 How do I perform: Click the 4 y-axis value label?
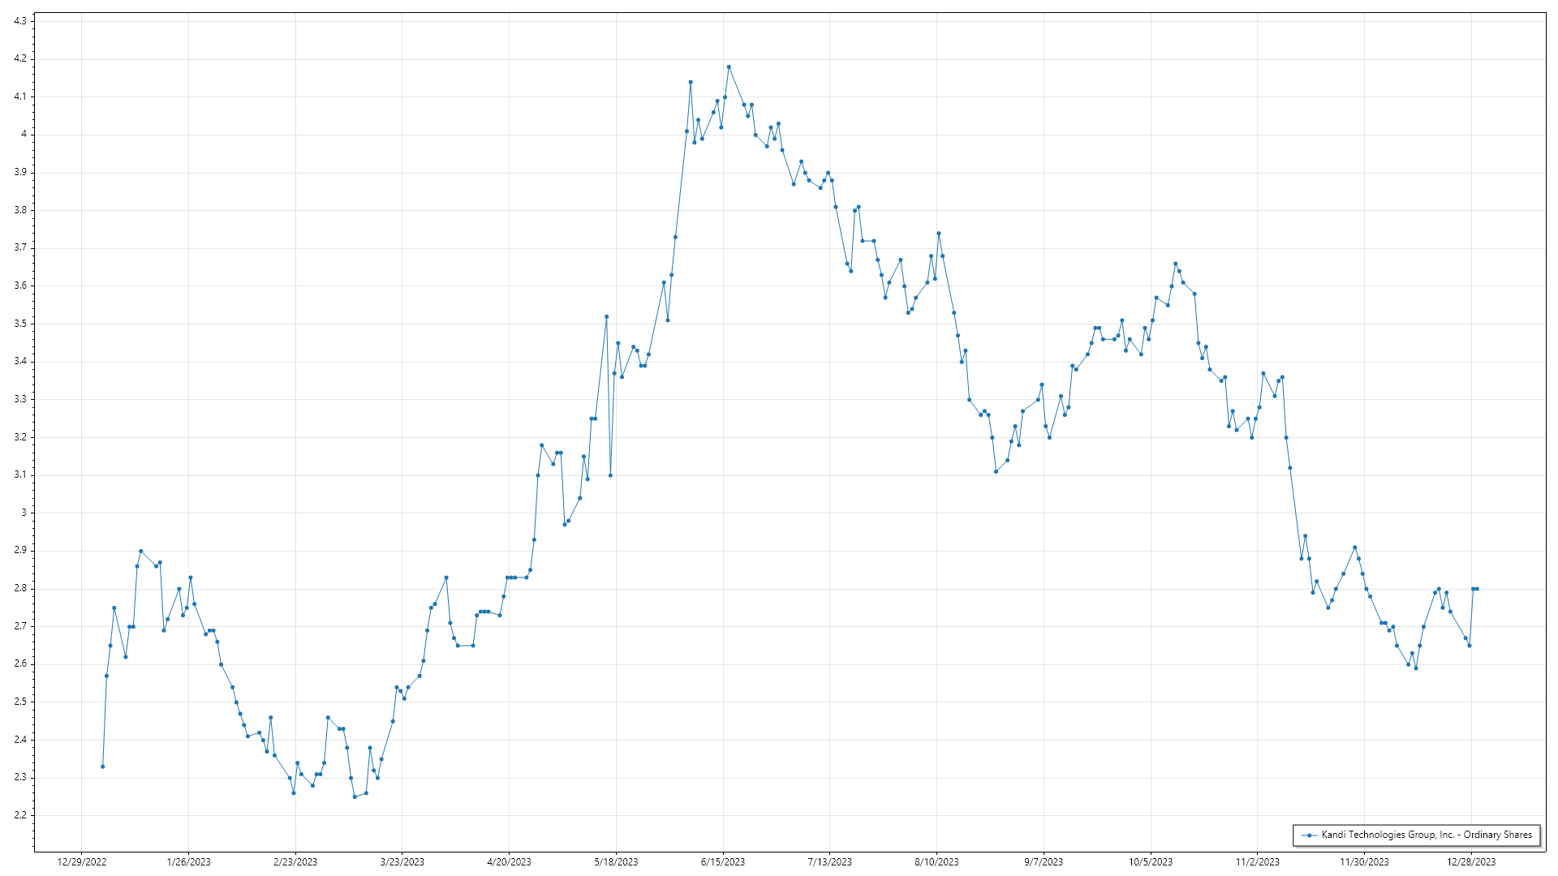(x=24, y=135)
